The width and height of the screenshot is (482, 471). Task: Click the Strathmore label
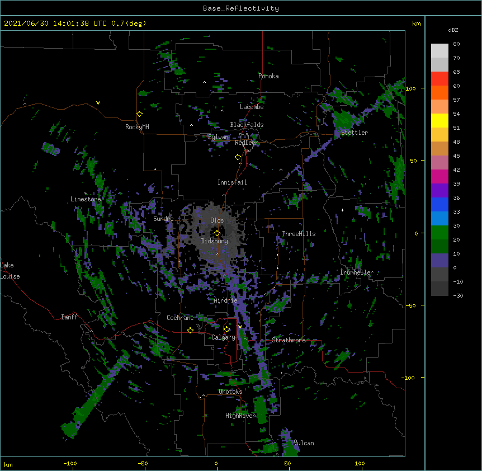[x=289, y=340]
